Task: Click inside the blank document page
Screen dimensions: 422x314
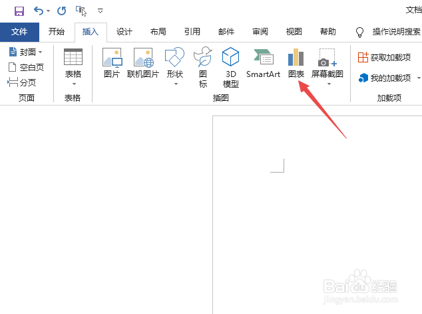Action: (x=317, y=214)
